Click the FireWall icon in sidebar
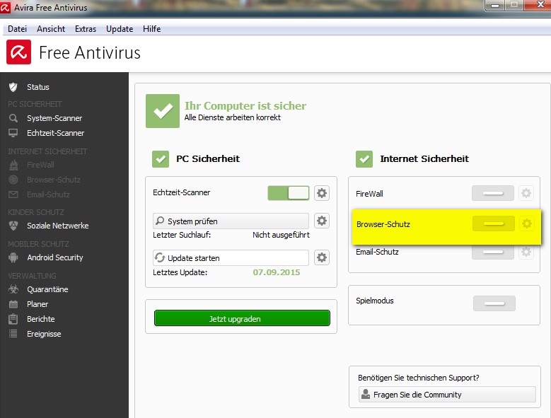 [13, 165]
